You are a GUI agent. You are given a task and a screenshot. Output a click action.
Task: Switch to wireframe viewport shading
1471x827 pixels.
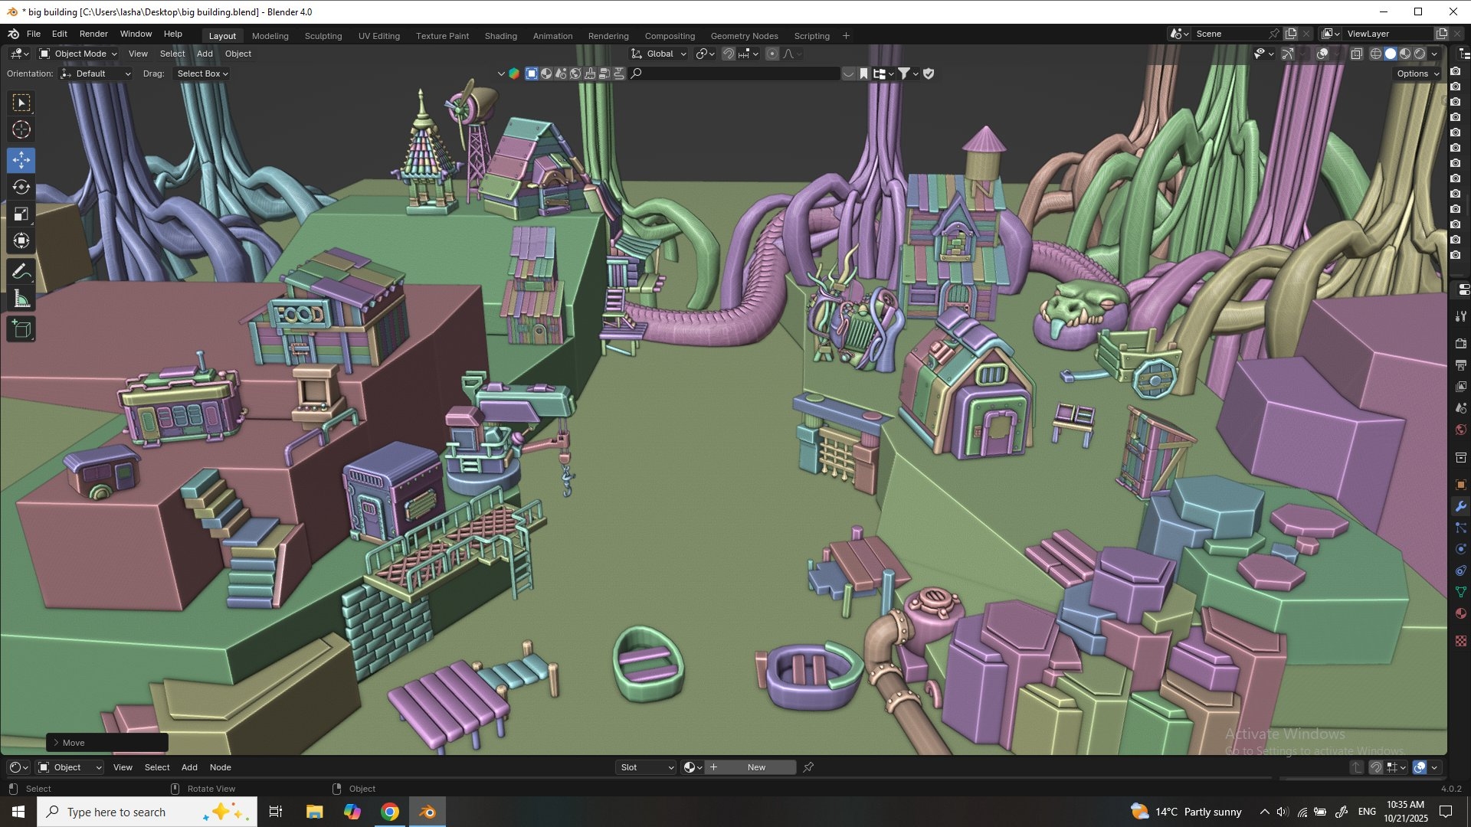(1376, 54)
